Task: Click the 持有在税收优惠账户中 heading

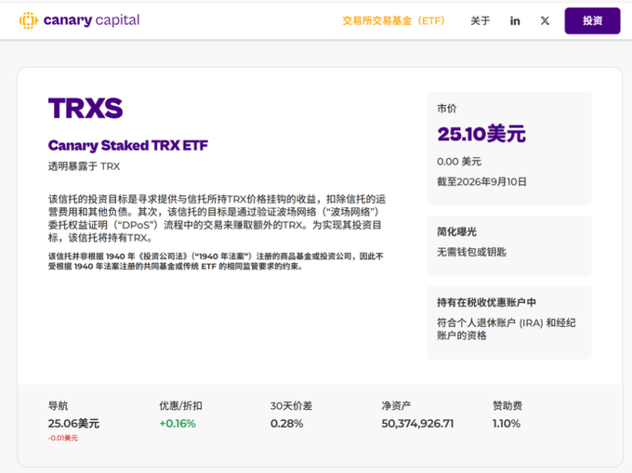Action: coord(486,303)
